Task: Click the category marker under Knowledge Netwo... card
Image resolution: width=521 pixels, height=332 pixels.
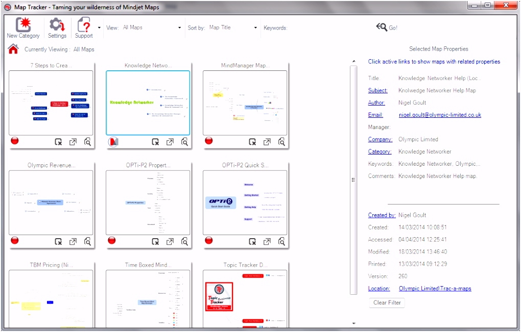Action: coord(113,142)
